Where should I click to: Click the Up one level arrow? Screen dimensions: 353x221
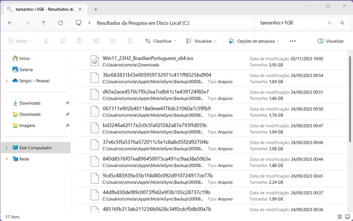pos(43,23)
